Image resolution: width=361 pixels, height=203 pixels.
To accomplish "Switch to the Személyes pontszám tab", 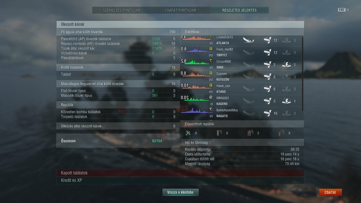I will 122,10.
